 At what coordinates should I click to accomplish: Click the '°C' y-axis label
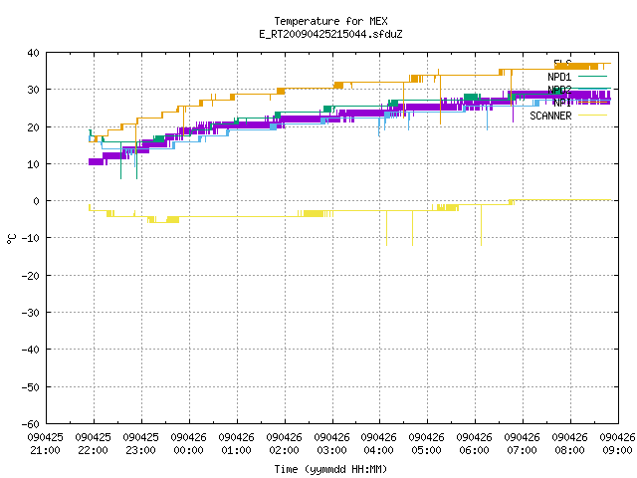click(12, 239)
